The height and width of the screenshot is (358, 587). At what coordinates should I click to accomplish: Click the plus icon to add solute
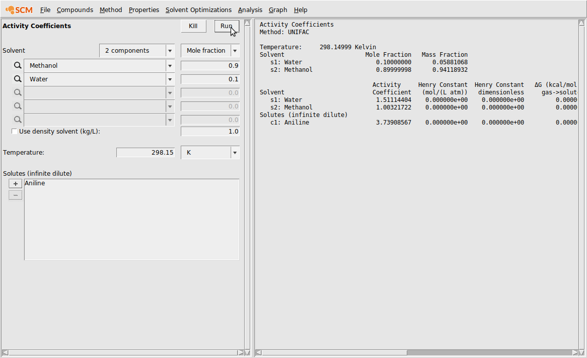[15, 184]
